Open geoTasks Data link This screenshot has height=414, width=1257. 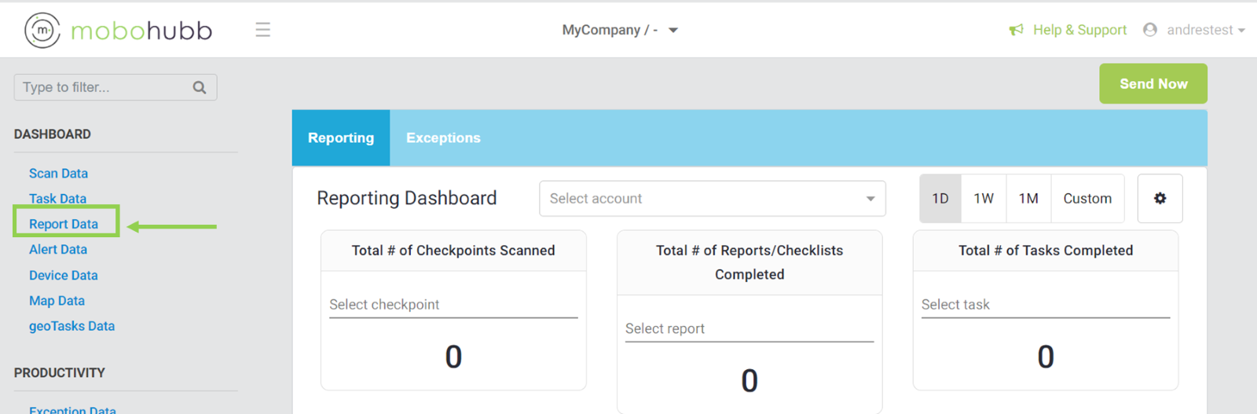click(71, 326)
